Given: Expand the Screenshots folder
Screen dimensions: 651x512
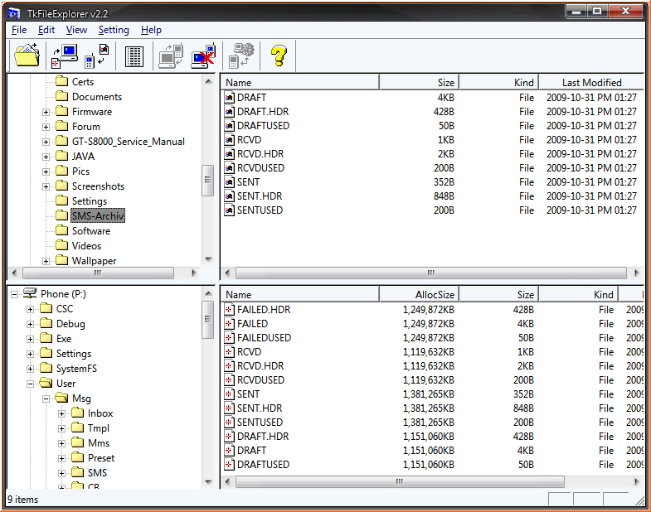Looking at the screenshot, I should 46,186.
